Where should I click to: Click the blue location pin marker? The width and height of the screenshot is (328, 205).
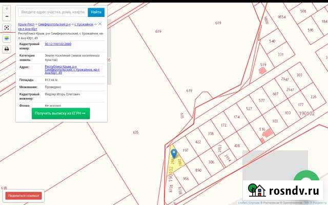click(174, 153)
